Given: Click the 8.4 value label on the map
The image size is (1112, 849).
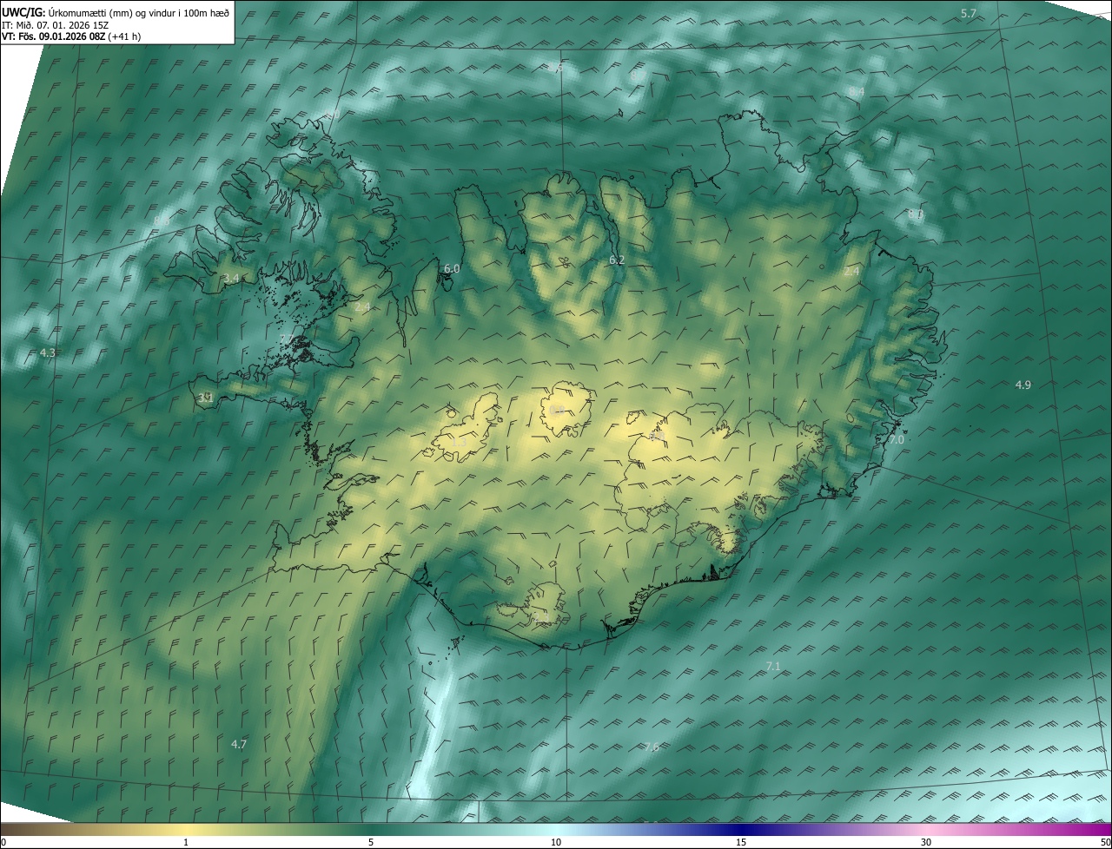Looking at the screenshot, I should click(x=857, y=91).
